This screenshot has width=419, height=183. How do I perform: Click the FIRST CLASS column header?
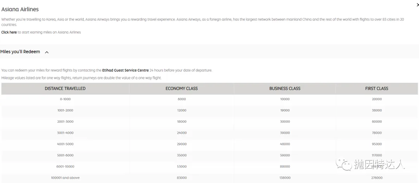[x=377, y=89]
